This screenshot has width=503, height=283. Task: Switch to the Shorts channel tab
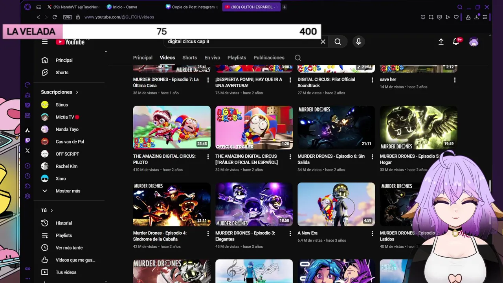(189, 58)
